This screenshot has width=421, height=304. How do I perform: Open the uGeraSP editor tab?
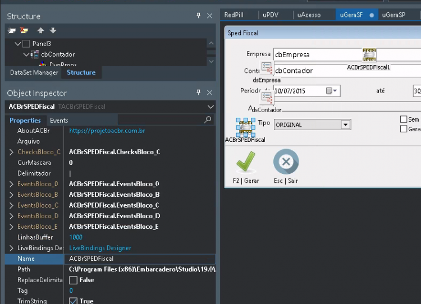(393, 15)
